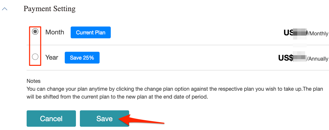
Task: Collapse the Payment Setting section chevron
Action: 5,9
